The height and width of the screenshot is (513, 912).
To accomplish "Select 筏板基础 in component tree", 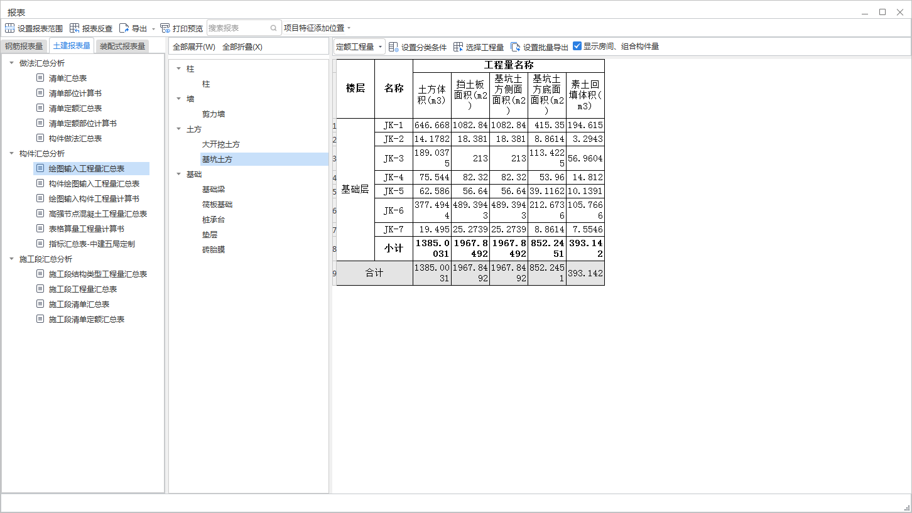I will (217, 205).
